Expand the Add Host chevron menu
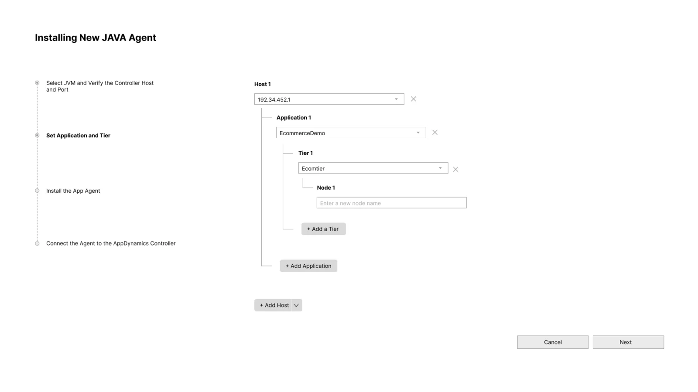This screenshot has width=698, height=392. [297, 305]
